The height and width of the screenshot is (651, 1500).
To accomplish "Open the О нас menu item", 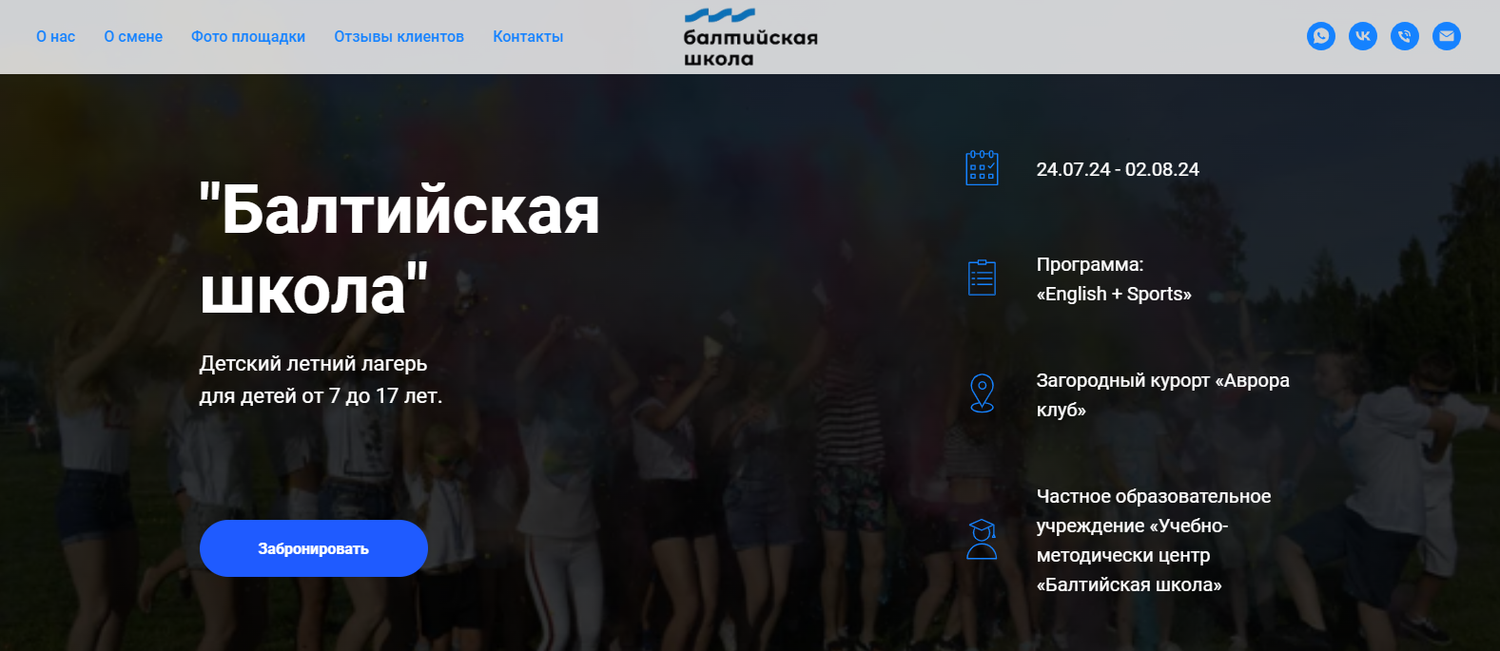I will pyautogui.click(x=55, y=37).
